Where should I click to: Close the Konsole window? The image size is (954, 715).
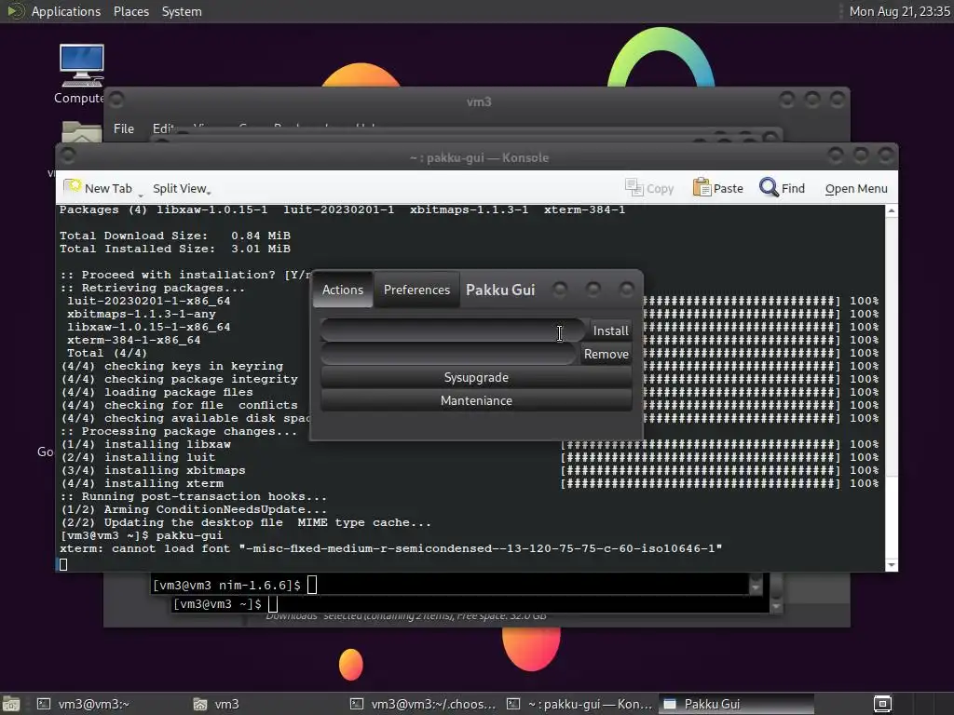point(886,155)
